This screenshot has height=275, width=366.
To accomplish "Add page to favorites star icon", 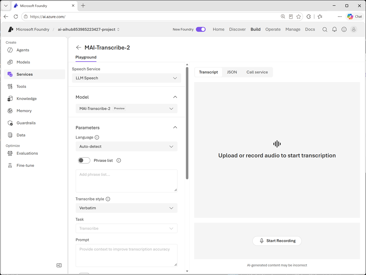I will point(299,16).
